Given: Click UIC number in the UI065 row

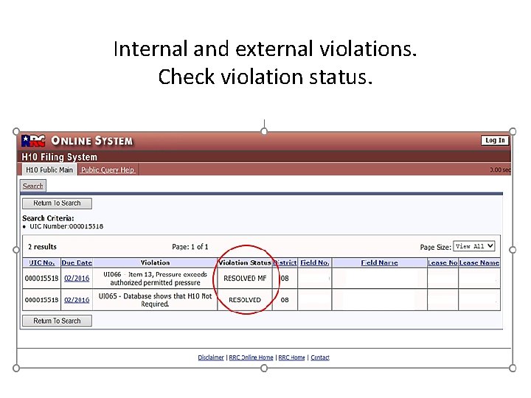Looking at the screenshot, I should (x=41, y=300).
